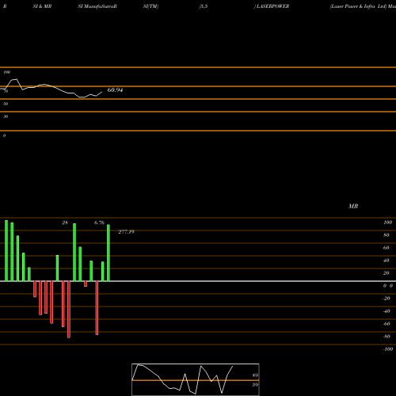Click the last tall green MR bar beside 277.19

click(109, 253)
